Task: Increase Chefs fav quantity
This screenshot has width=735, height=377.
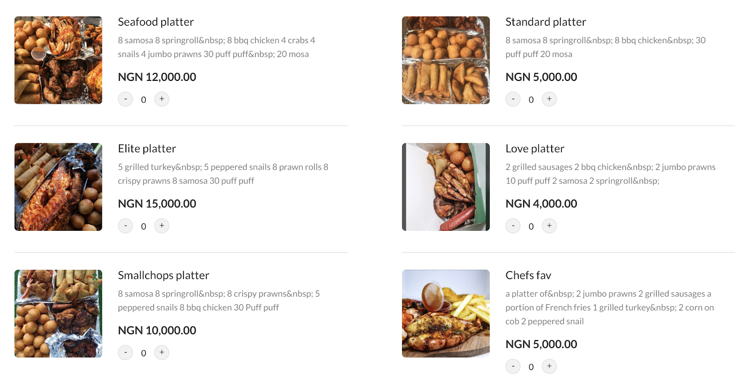Action: [549, 366]
